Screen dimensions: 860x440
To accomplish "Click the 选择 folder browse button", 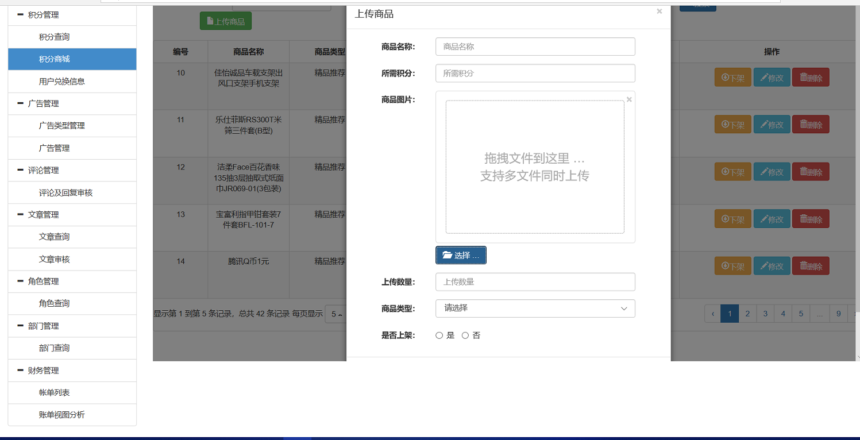I will tap(461, 256).
